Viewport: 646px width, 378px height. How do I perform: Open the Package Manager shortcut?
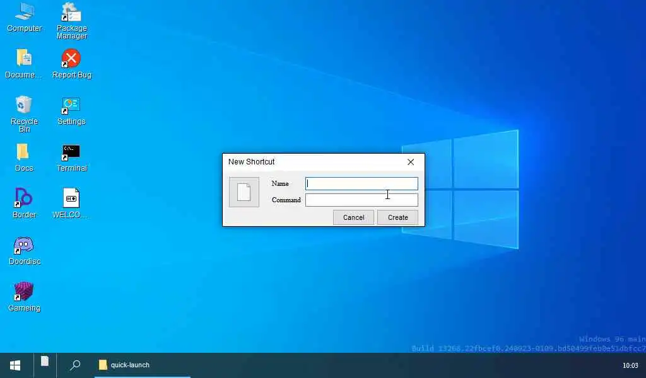coord(72,21)
